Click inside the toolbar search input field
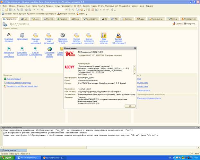Image resolution: width=200 pixels, height=160 pixels. 55,10
